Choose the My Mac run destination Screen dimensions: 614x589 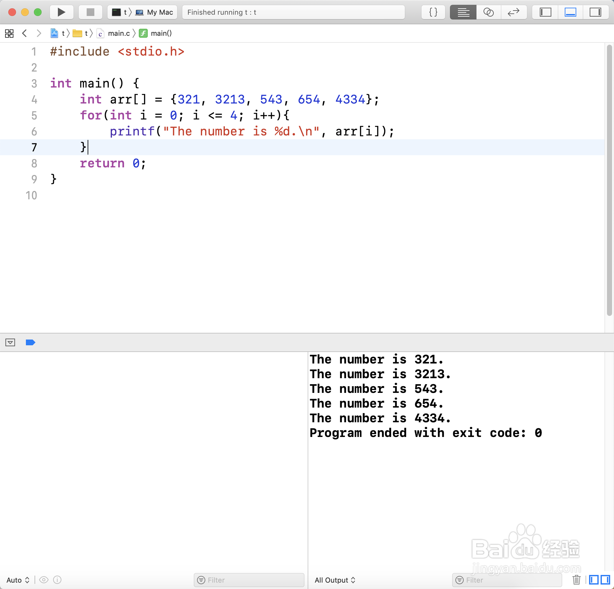click(x=159, y=12)
